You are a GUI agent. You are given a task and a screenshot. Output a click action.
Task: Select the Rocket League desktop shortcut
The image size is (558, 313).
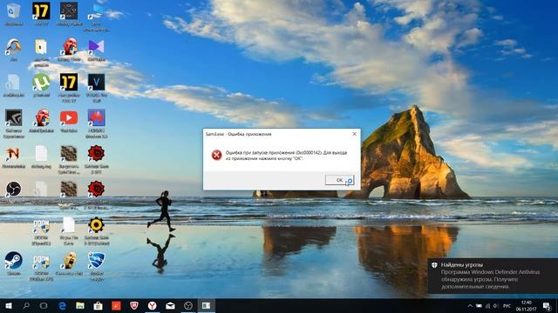[97, 266]
